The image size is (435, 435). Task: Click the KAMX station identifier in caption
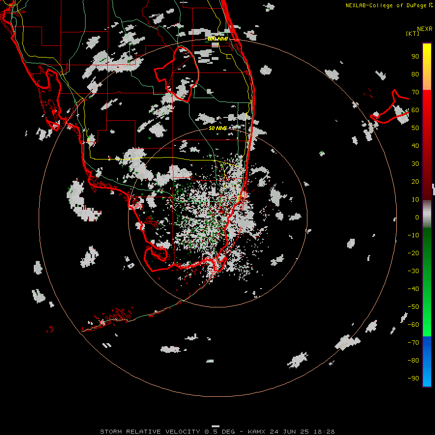pos(257,432)
